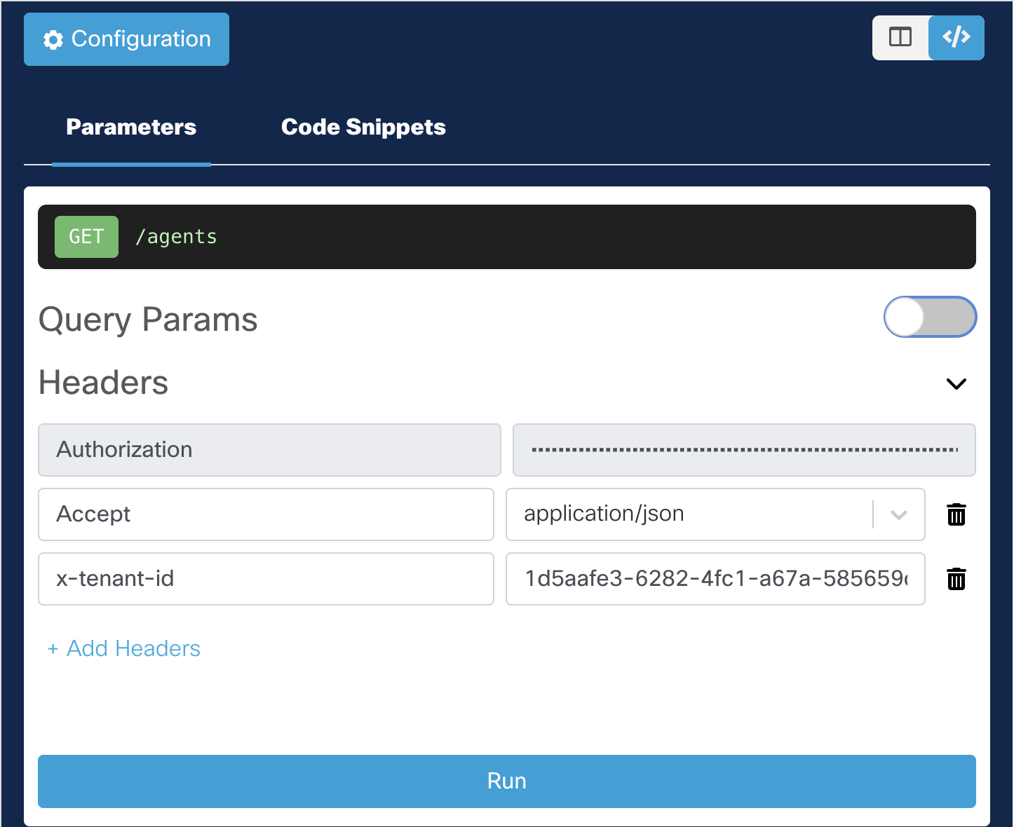Screen dimensions: 1014x827
Task: Click the Accept header name input
Action: point(266,514)
